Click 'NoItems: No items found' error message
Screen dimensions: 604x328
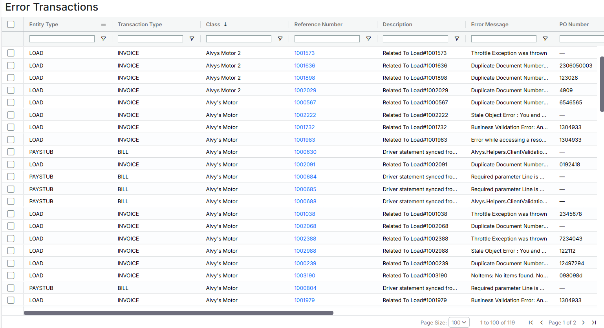509,275
